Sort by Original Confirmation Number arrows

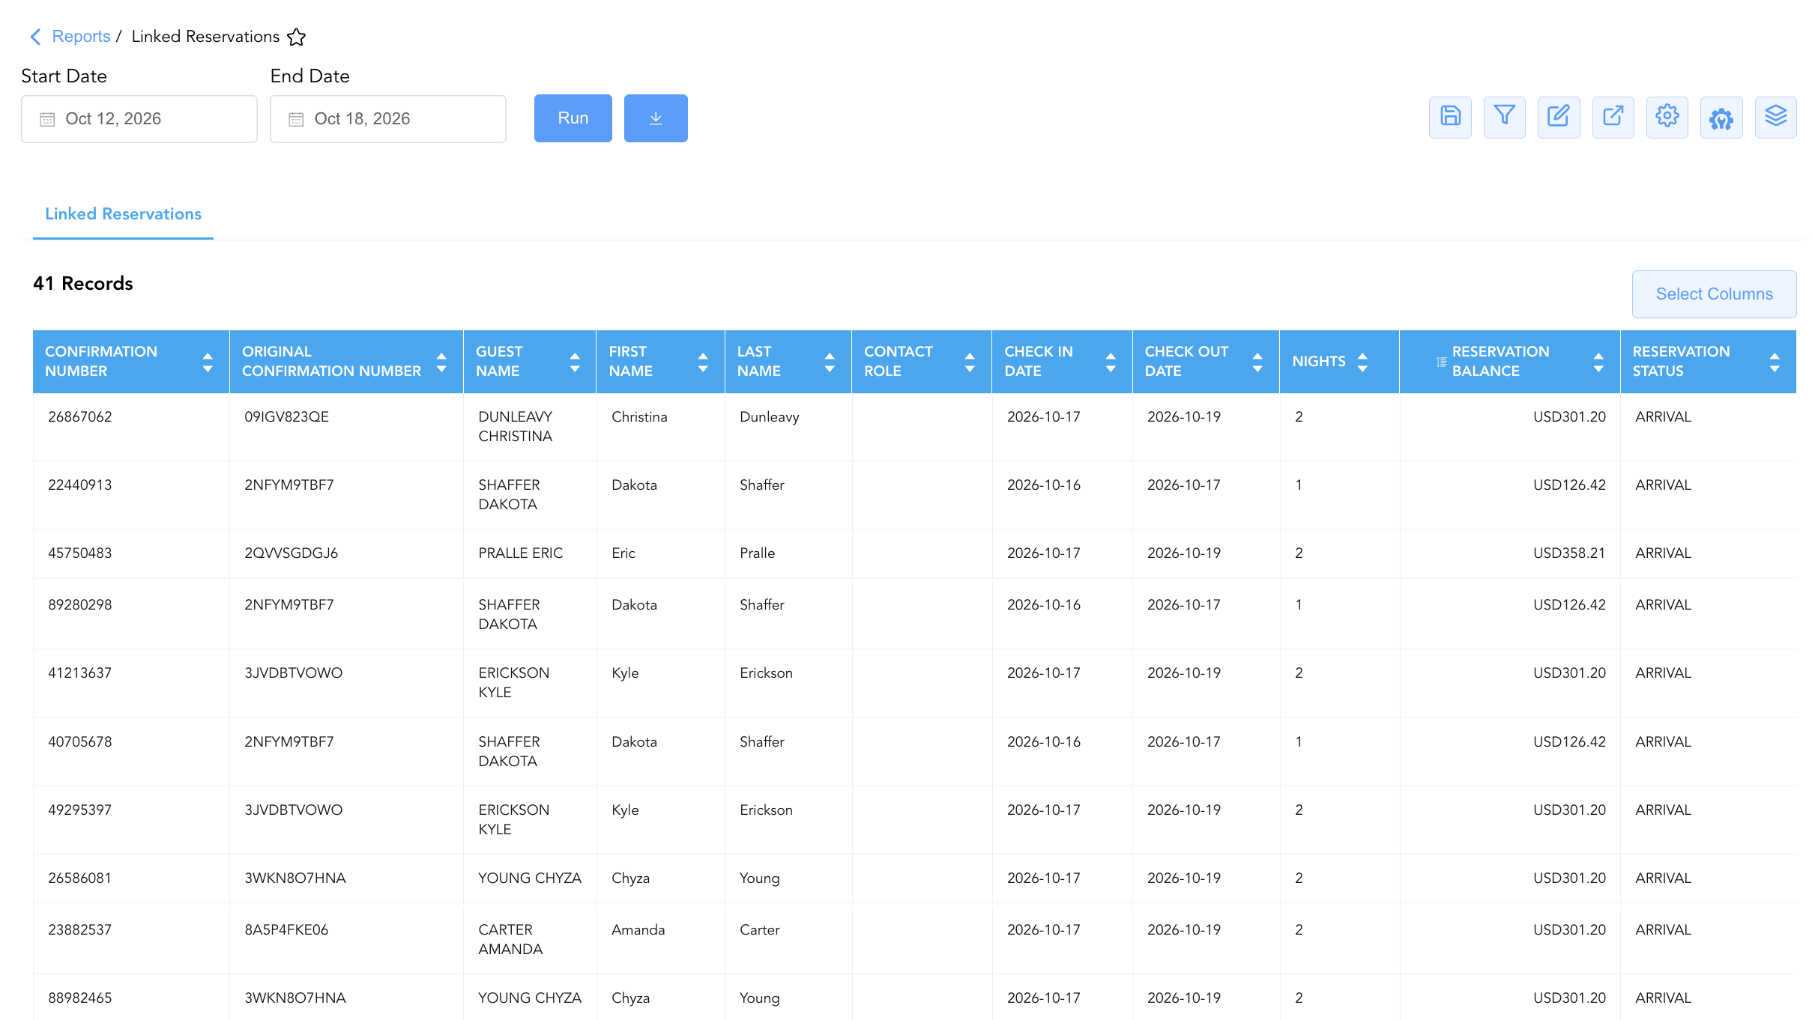(441, 362)
